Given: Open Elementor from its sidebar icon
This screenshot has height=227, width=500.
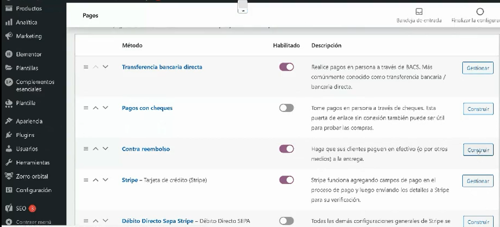Looking at the screenshot, I should (x=9, y=54).
